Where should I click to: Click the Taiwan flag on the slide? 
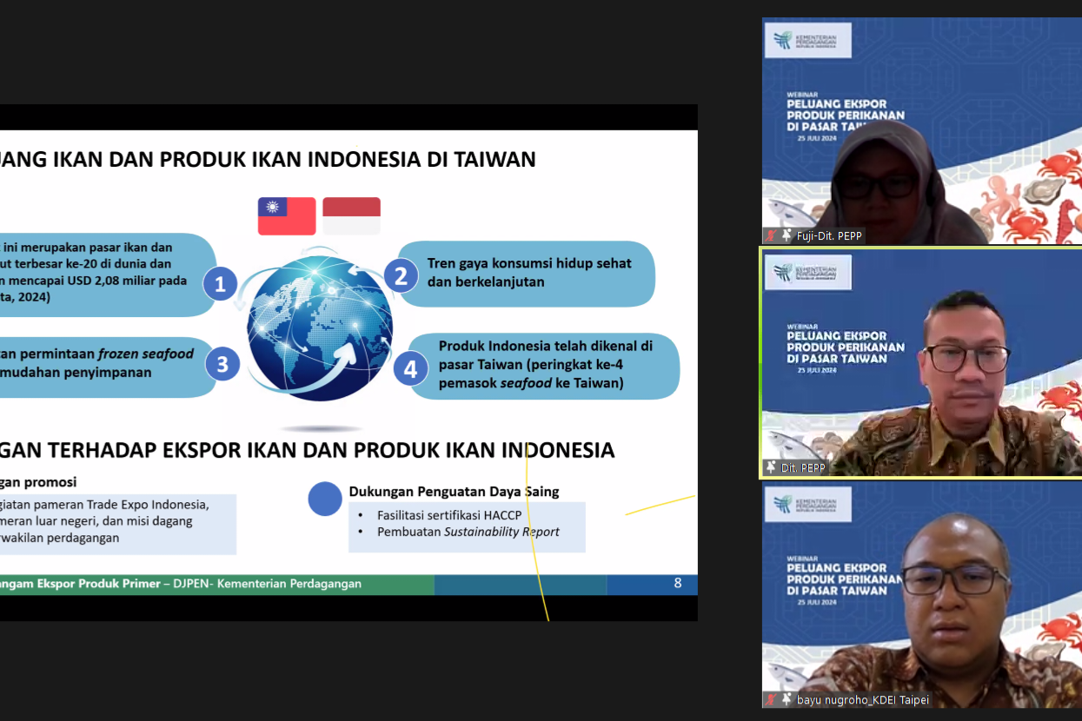(x=287, y=216)
